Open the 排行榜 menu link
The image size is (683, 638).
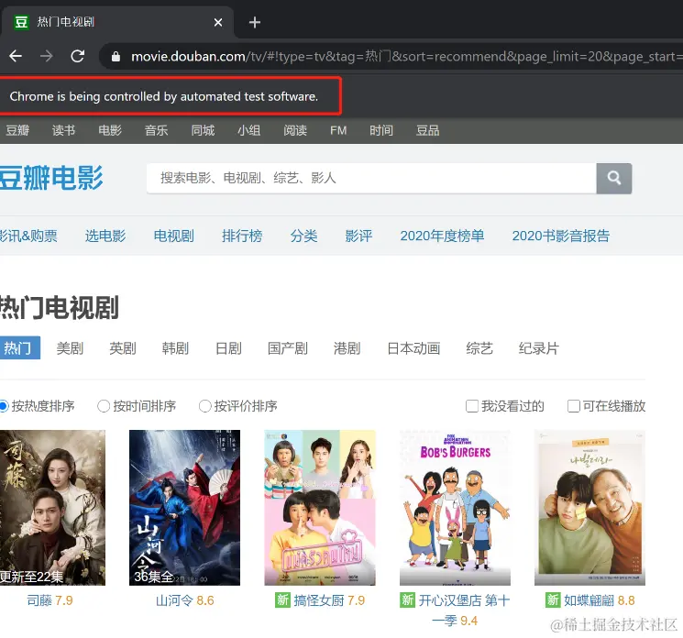coord(242,236)
